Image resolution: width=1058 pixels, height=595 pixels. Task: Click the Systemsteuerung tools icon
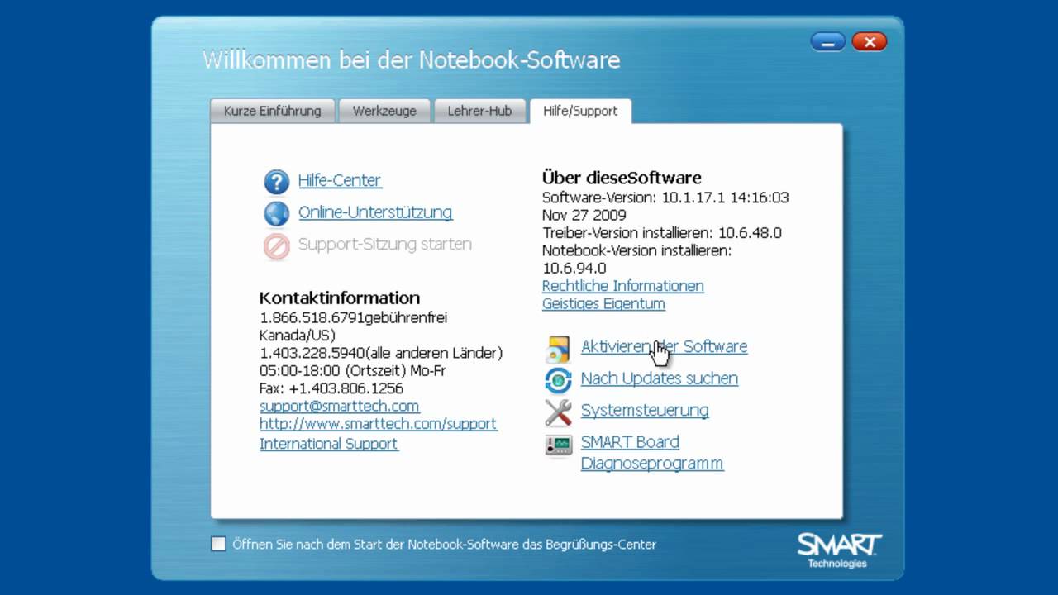click(x=558, y=412)
